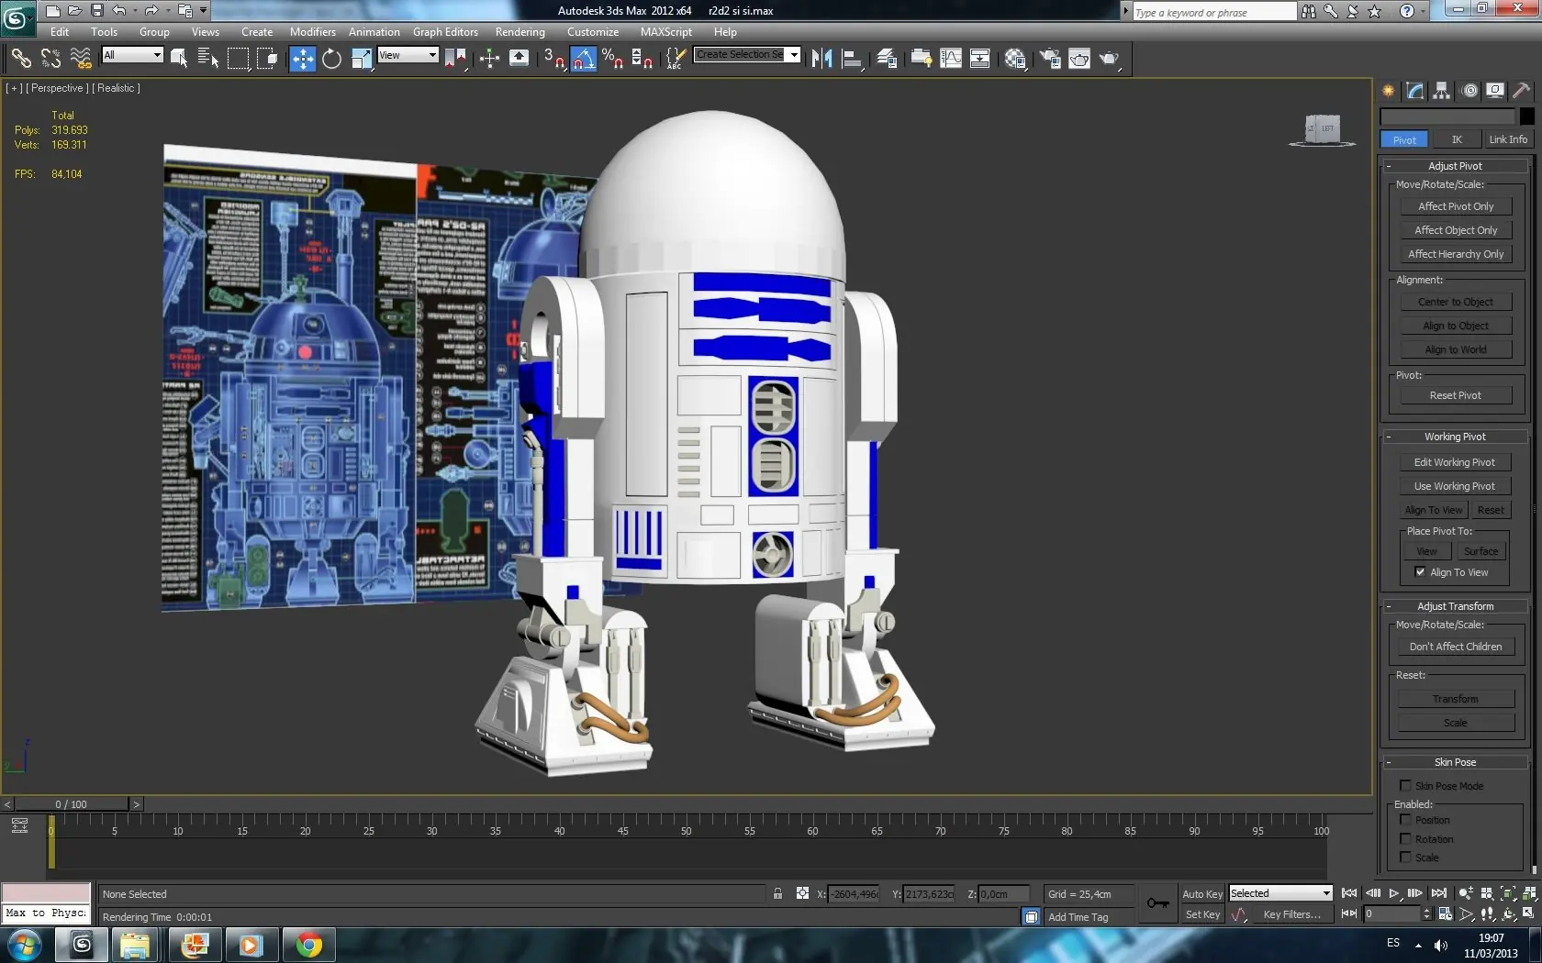The width and height of the screenshot is (1542, 963).
Task: Toggle the Spinner Snap button
Action: [x=642, y=59]
